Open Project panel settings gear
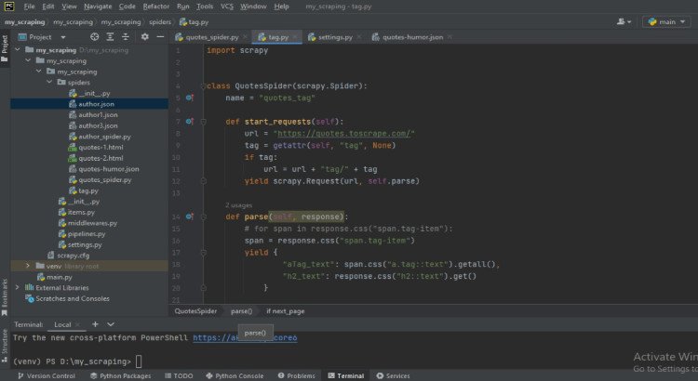This screenshot has width=698, height=381. click(x=144, y=37)
